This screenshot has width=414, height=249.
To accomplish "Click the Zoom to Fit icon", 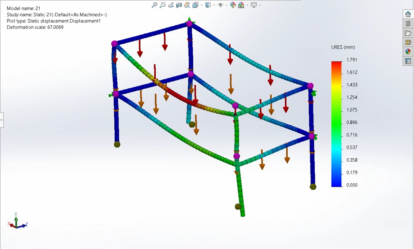I will click(x=154, y=5).
